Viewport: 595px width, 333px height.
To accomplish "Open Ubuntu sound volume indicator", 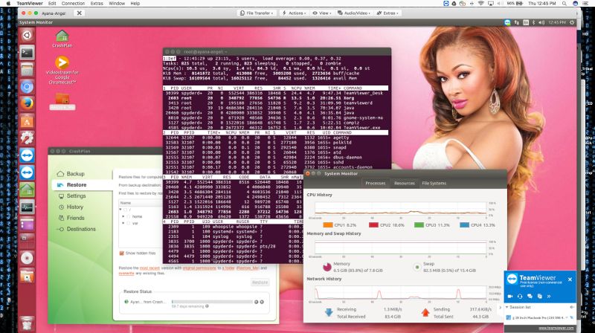I will pos(541,23).
